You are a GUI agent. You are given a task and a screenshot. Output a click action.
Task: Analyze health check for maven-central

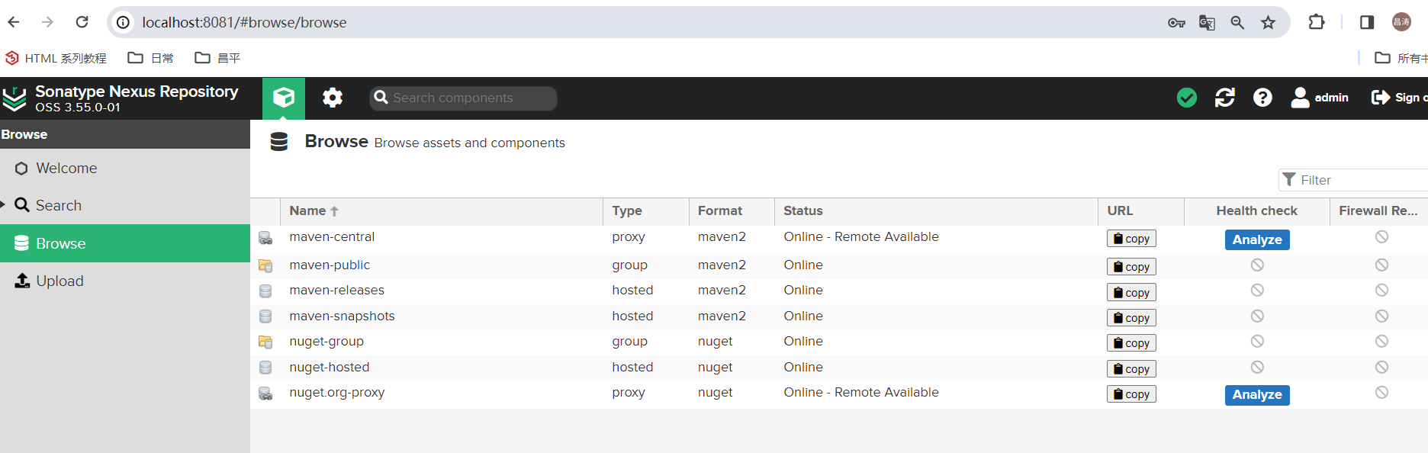coord(1257,239)
